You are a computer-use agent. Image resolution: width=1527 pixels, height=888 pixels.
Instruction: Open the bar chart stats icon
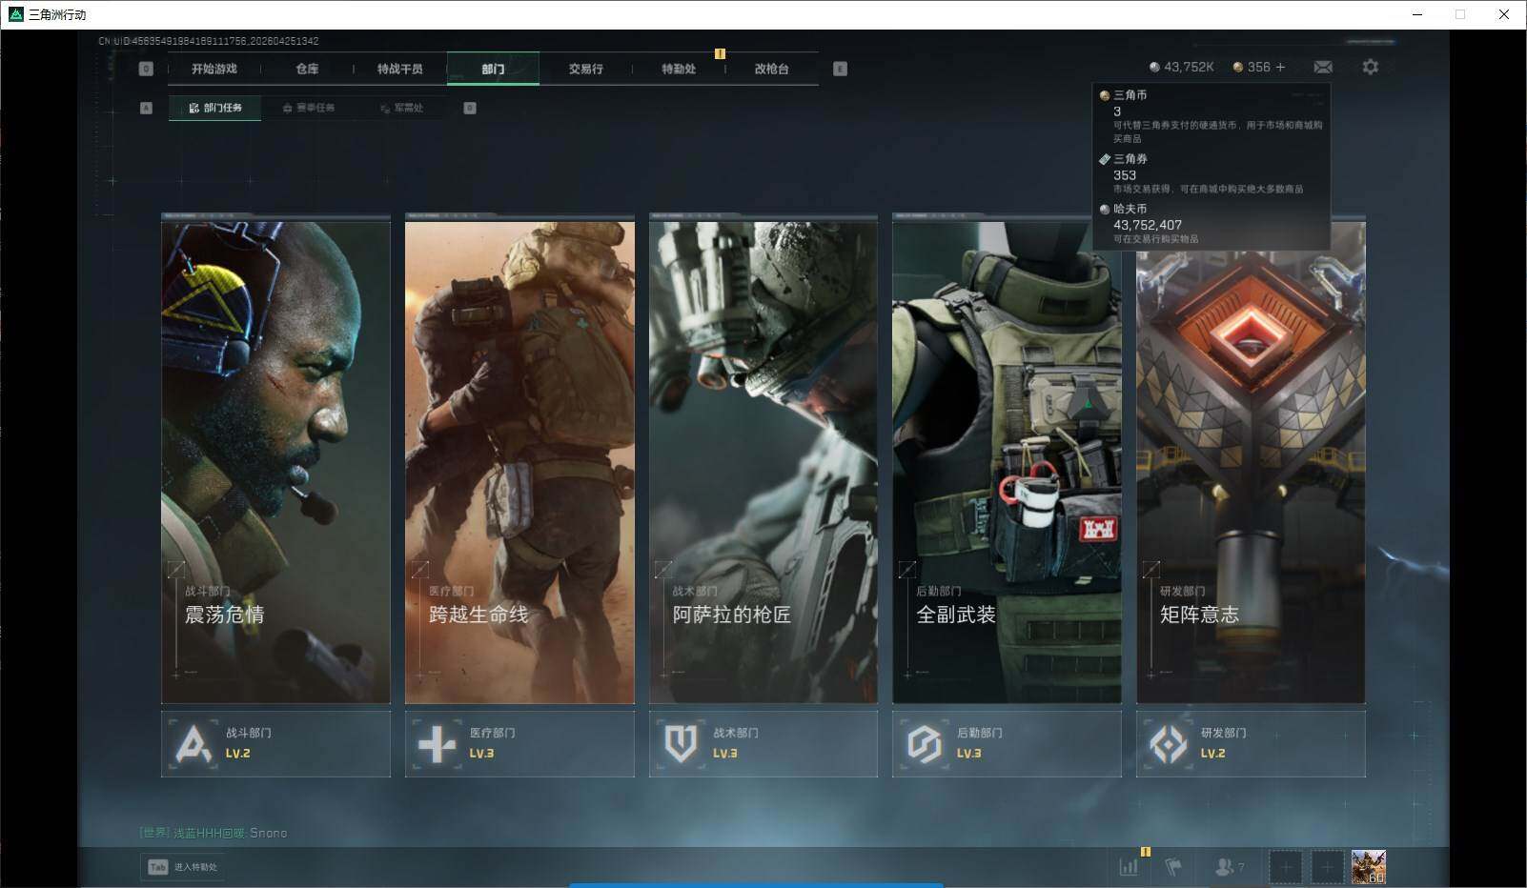click(x=1129, y=866)
